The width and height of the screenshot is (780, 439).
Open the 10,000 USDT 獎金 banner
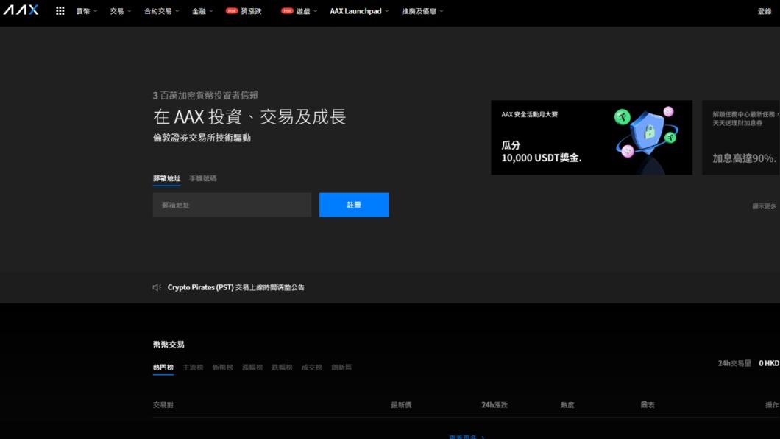592,138
